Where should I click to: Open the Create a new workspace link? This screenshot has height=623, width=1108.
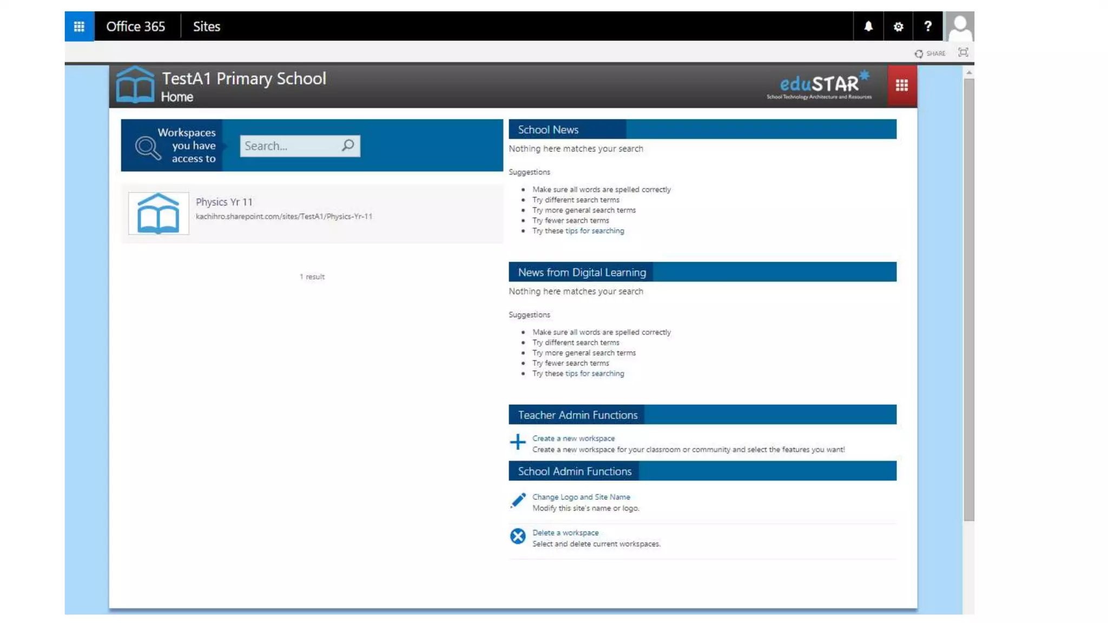573,438
